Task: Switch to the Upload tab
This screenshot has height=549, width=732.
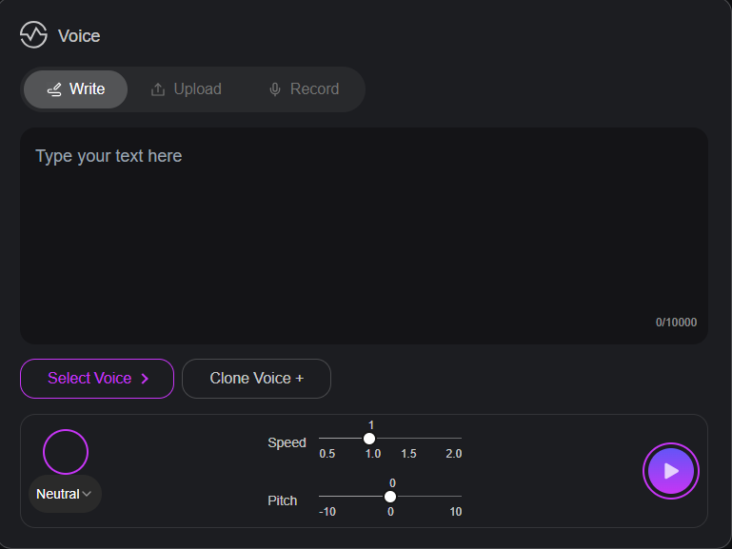Action: (187, 89)
